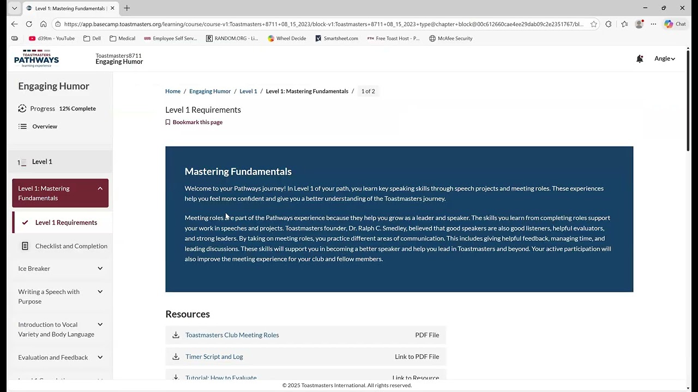Click the Level 1 breadcrumb link
The width and height of the screenshot is (698, 392).
pyautogui.click(x=248, y=91)
